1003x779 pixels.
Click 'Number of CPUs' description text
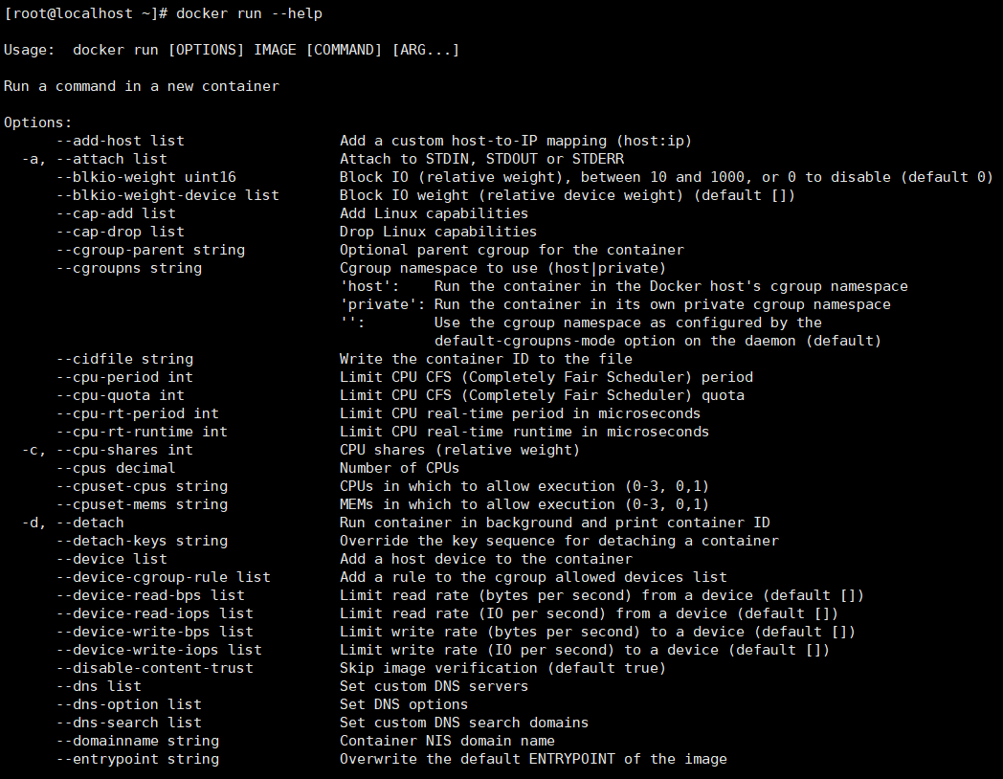399,468
